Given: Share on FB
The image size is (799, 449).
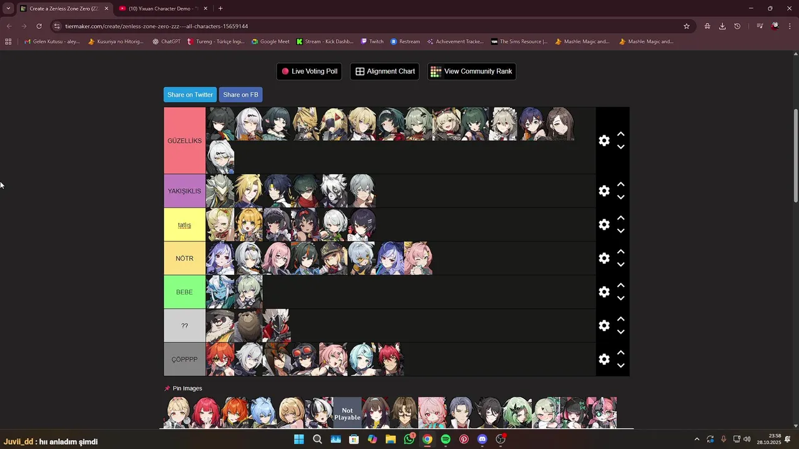Looking at the screenshot, I should click(x=240, y=95).
